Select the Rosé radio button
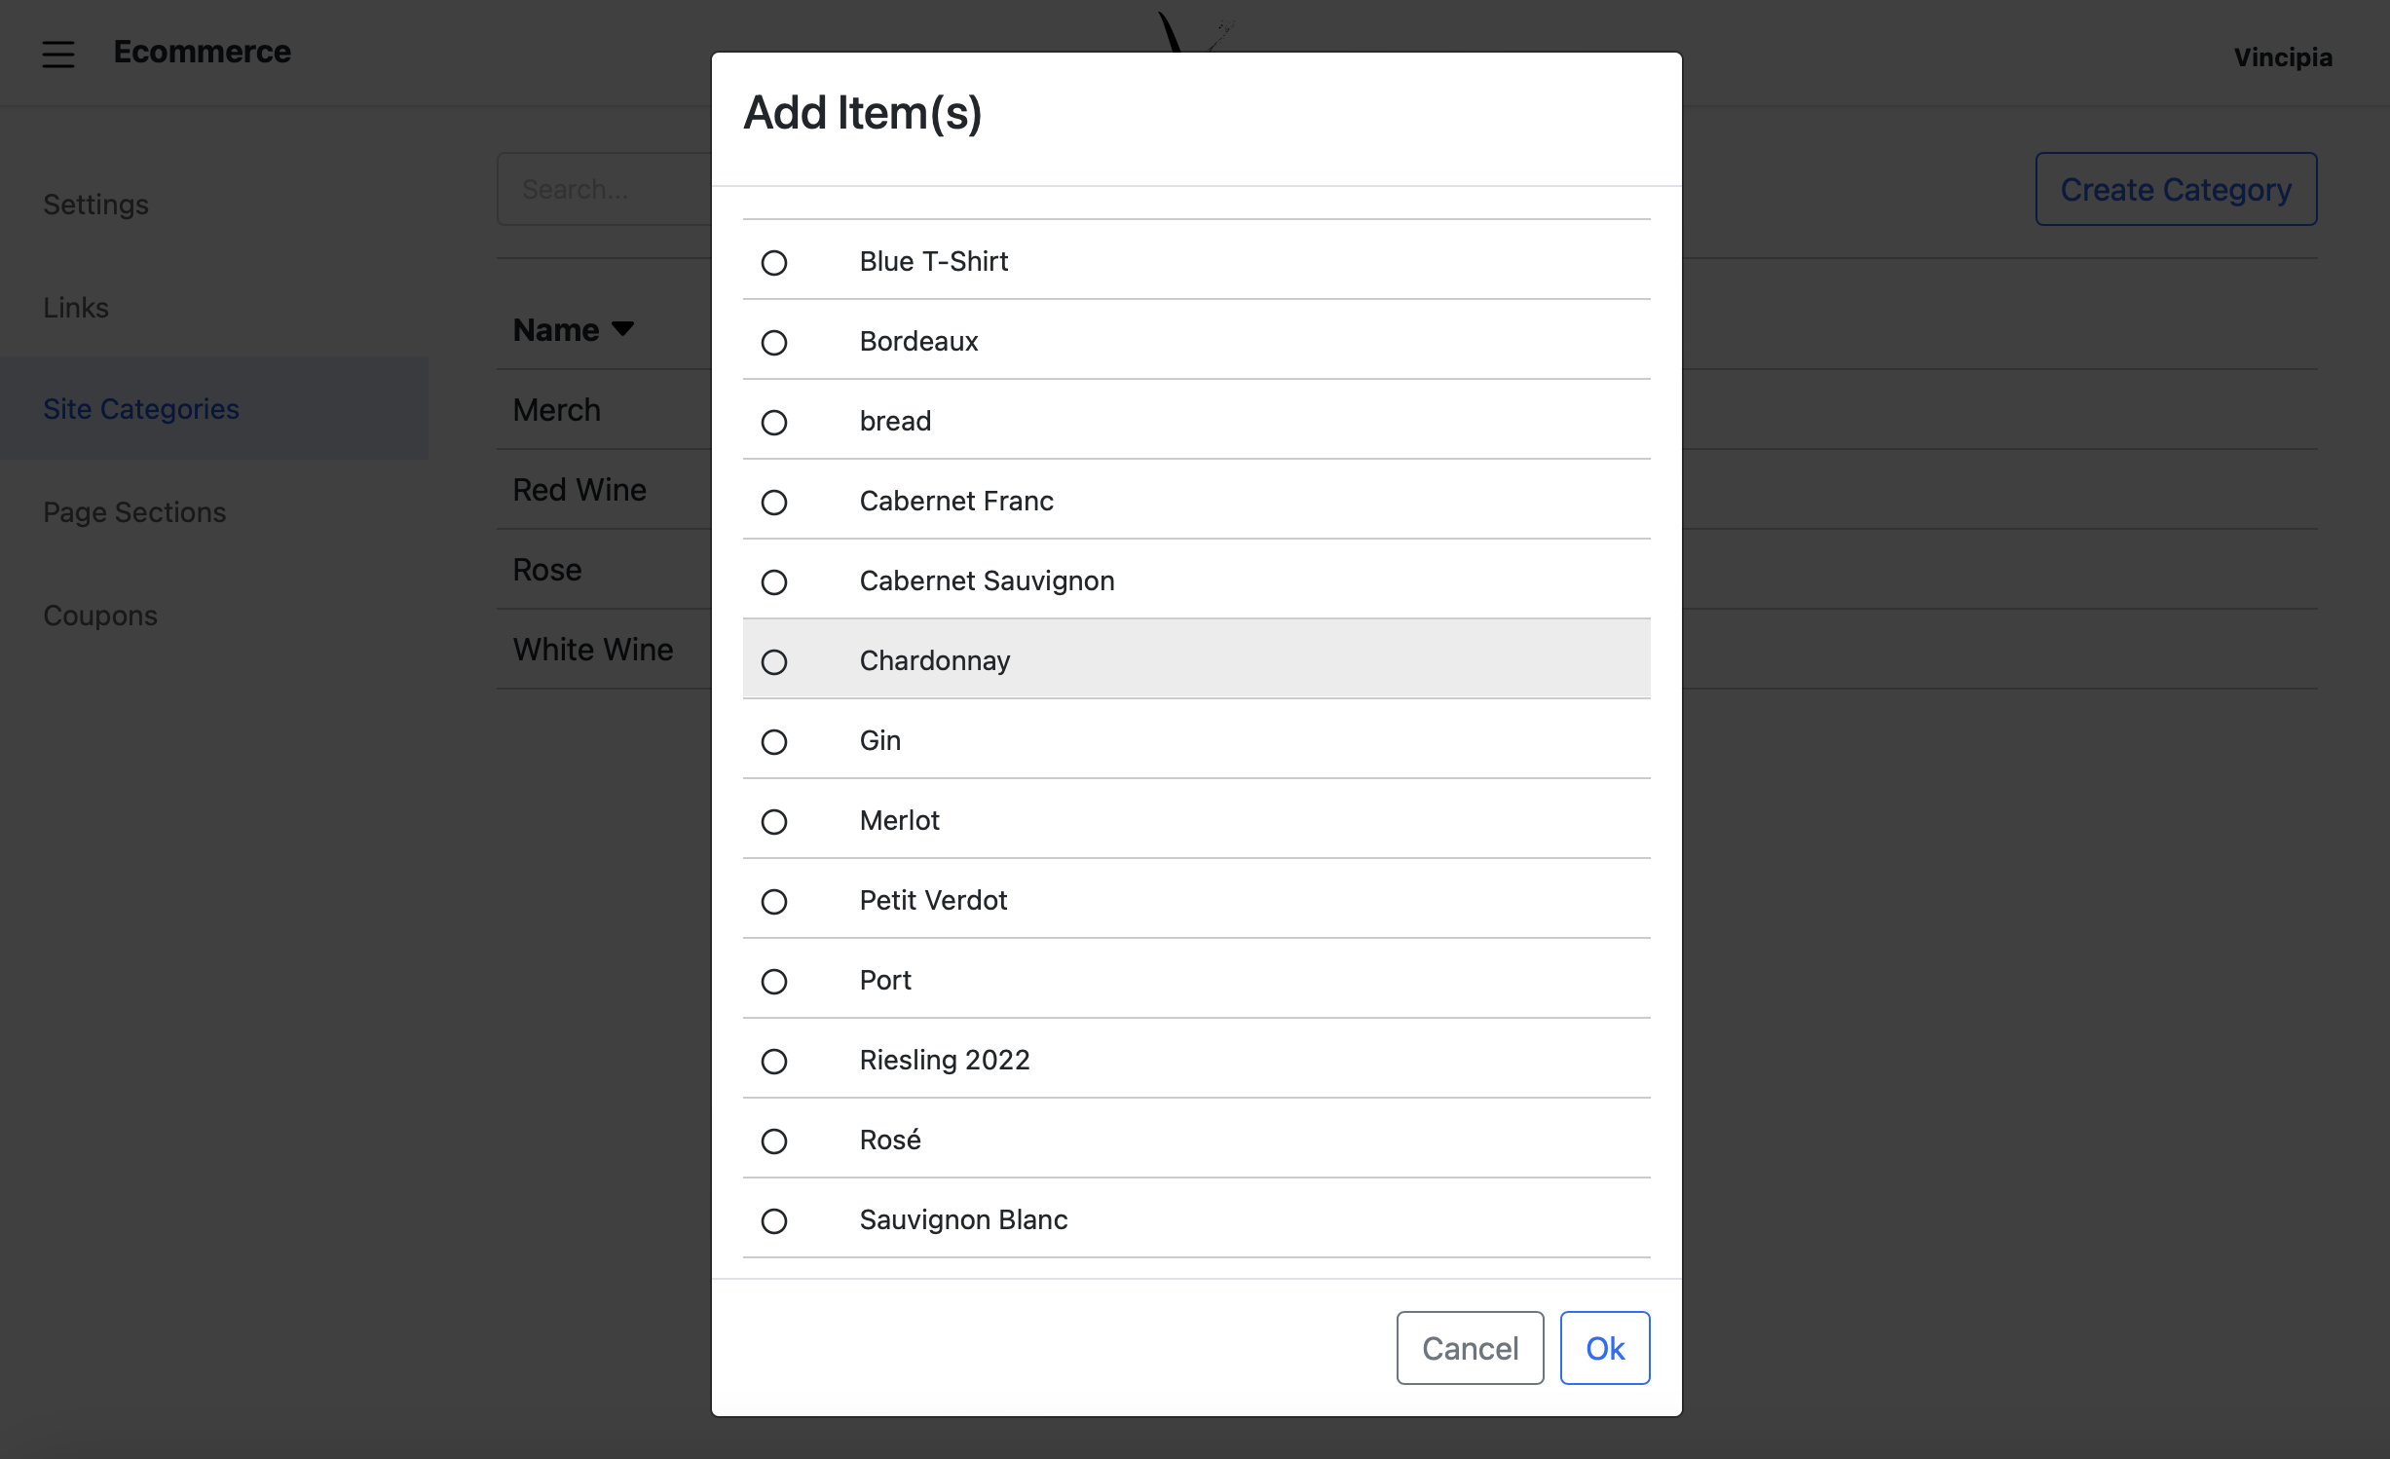The image size is (2390, 1459). pyautogui.click(x=774, y=1141)
